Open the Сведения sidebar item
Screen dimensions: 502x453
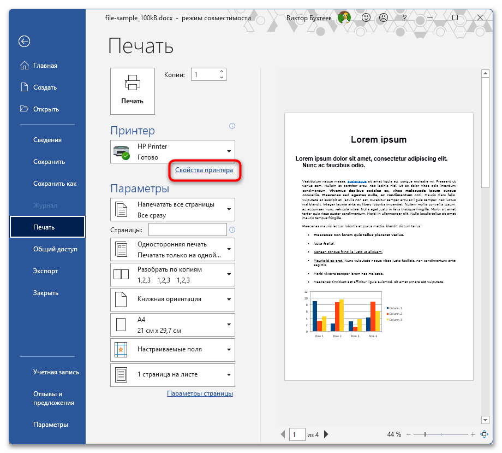(47, 140)
